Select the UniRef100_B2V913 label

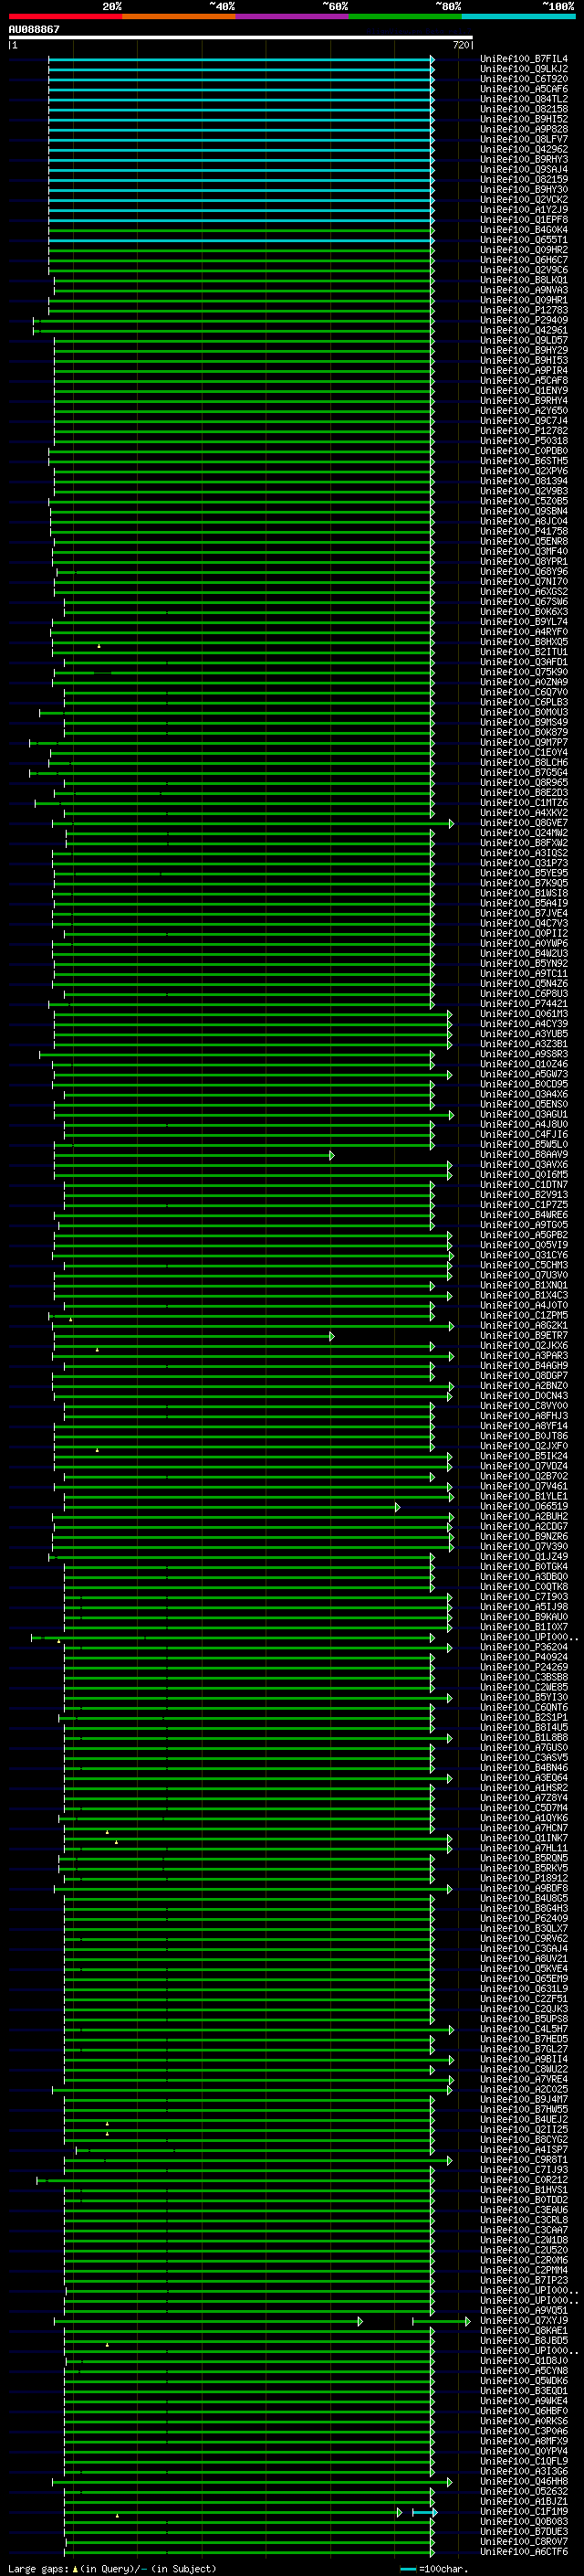pos(524,1195)
